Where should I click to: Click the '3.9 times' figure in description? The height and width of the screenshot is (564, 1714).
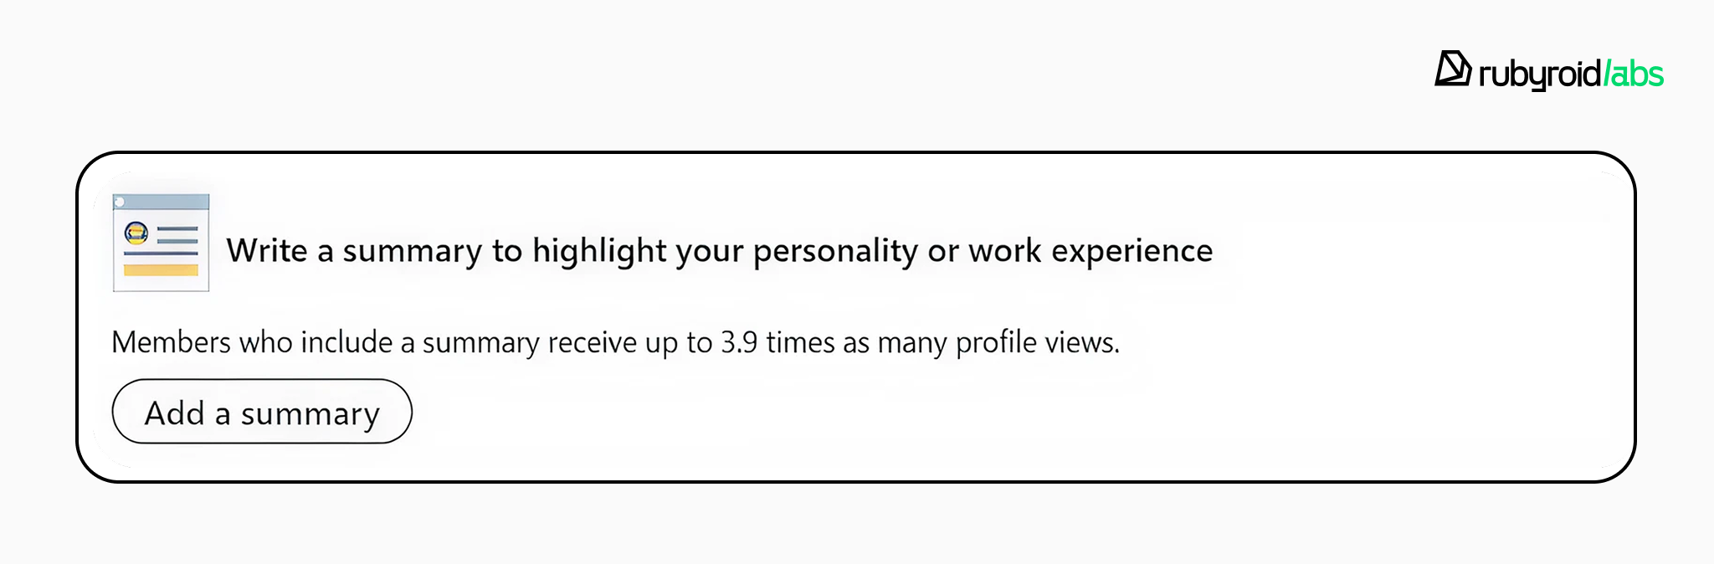click(777, 342)
